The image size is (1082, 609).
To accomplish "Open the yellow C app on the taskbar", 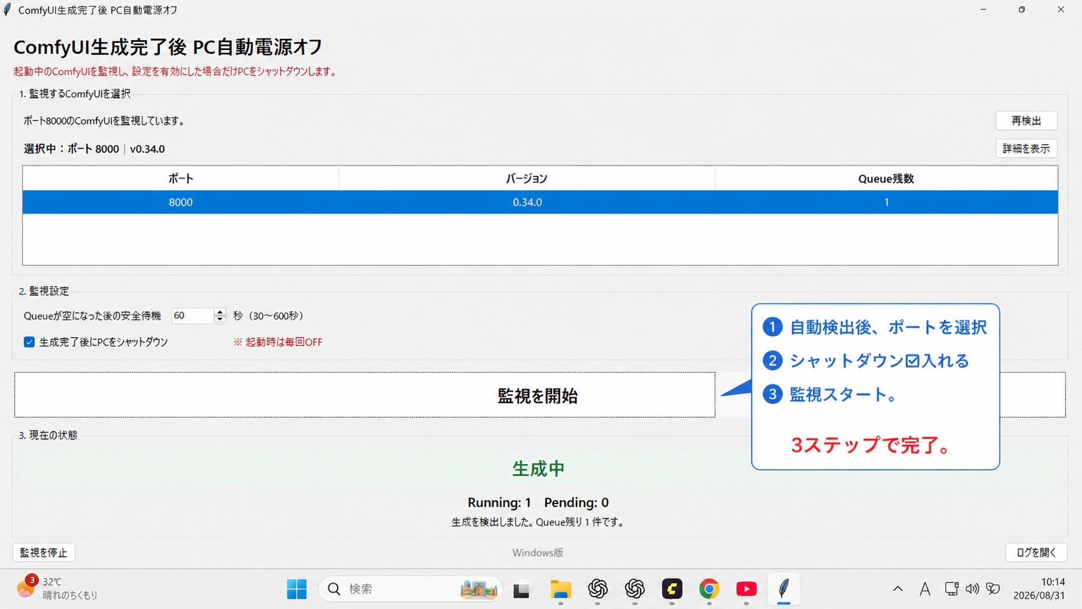I will coord(672,589).
